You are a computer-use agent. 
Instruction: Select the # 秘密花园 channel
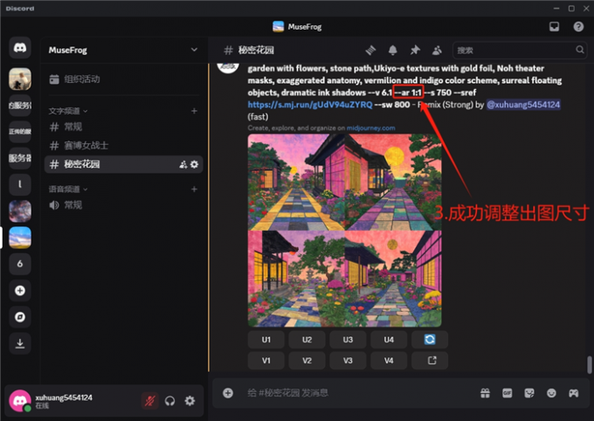click(x=123, y=164)
